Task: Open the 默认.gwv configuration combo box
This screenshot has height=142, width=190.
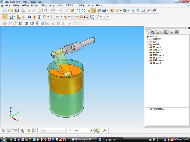Action: click(81, 130)
